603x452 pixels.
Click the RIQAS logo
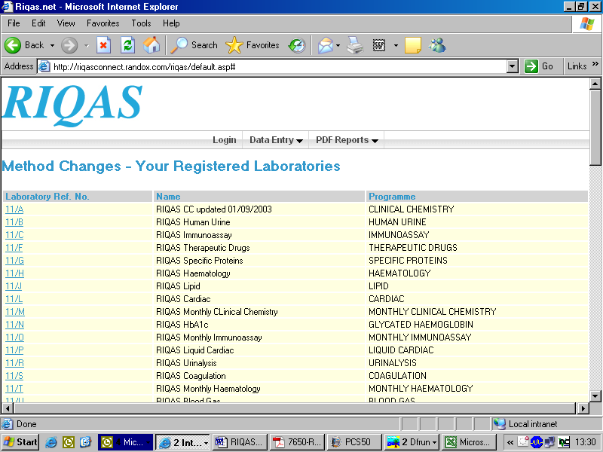(x=73, y=105)
